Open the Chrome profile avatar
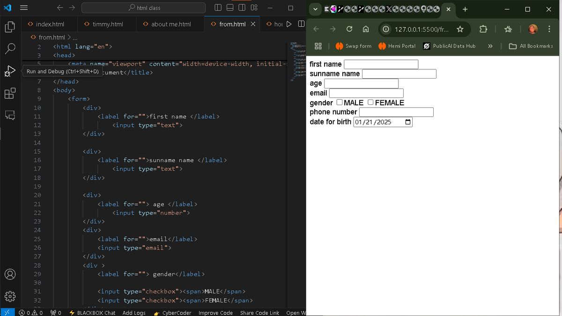The height and width of the screenshot is (316, 562). tap(533, 29)
